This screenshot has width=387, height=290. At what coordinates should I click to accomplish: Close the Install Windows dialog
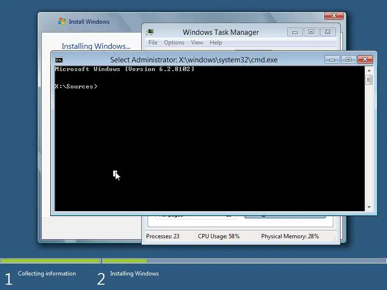point(334,15)
